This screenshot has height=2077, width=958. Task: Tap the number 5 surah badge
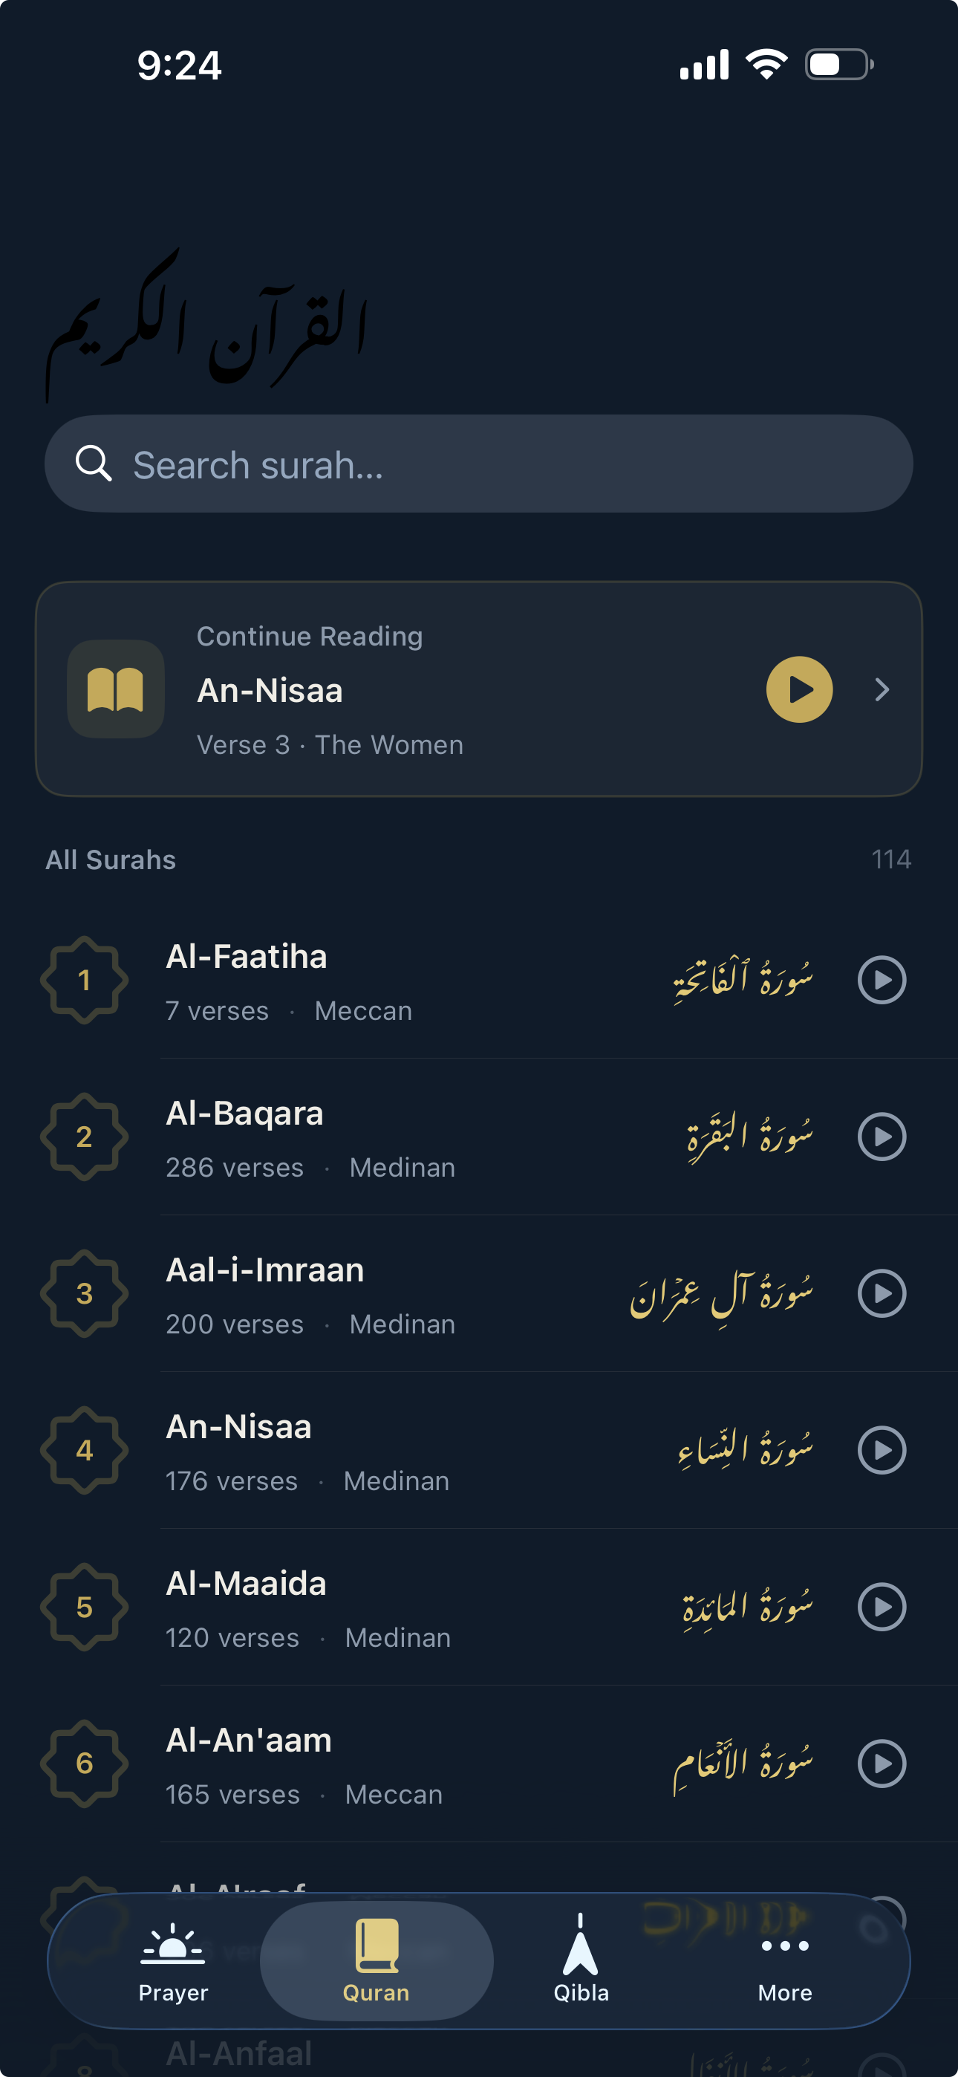84,1607
